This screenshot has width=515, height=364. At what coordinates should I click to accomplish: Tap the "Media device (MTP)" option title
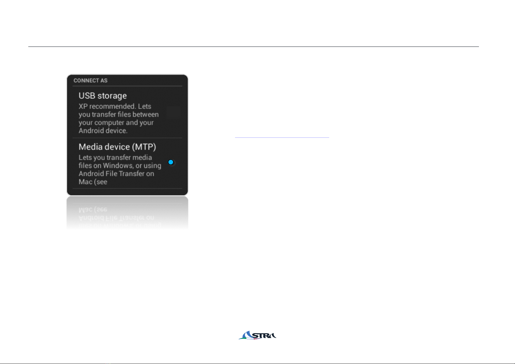117,147
